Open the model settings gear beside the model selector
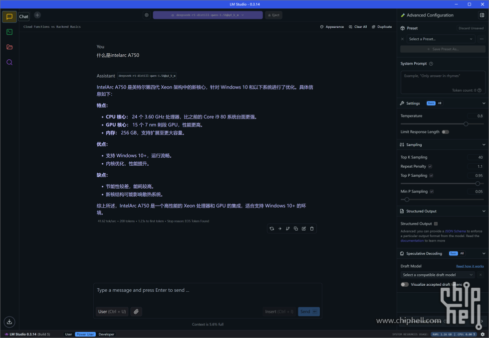The height and width of the screenshot is (338, 489). pos(147,15)
